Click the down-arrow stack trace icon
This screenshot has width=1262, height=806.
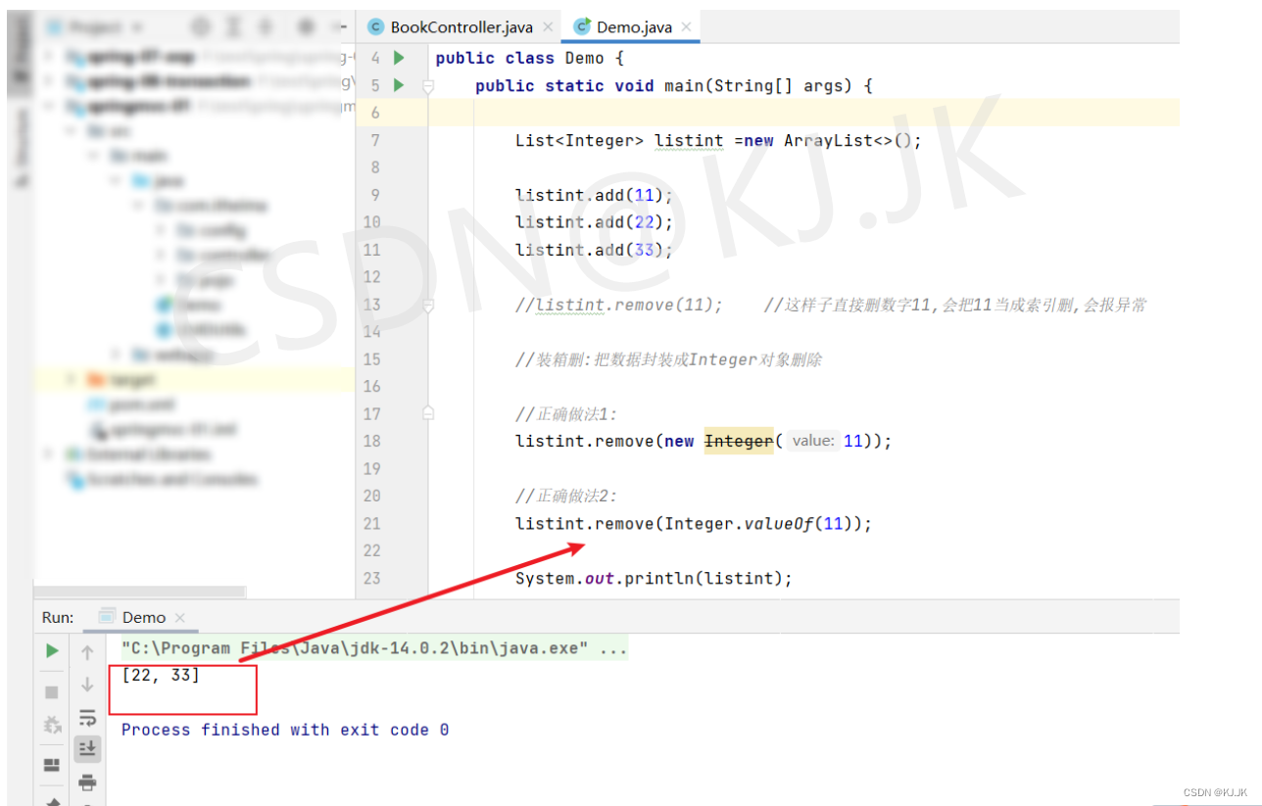(x=87, y=685)
